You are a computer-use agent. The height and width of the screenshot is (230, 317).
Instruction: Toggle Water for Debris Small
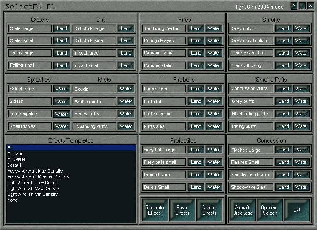[x=214, y=187]
